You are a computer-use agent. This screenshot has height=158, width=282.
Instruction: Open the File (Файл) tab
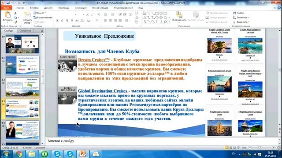[x=6, y=8]
